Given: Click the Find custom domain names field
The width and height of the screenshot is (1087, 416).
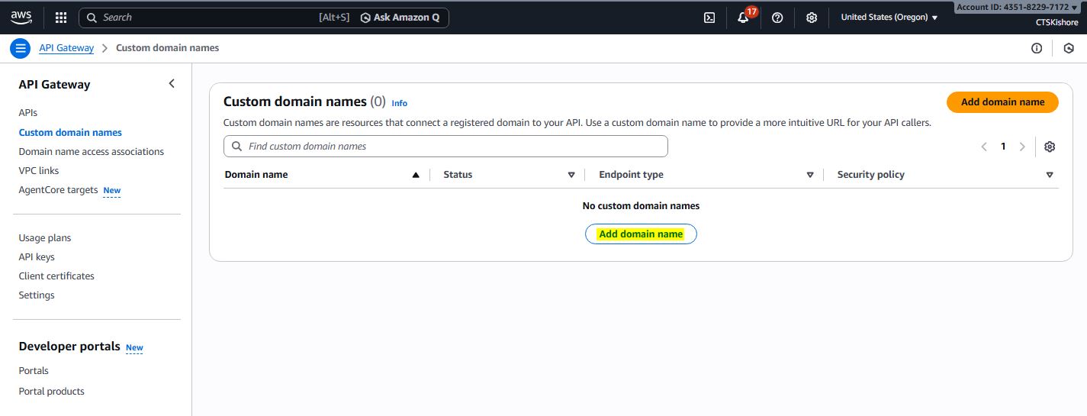Looking at the screenshot, I should coord(445,147).
